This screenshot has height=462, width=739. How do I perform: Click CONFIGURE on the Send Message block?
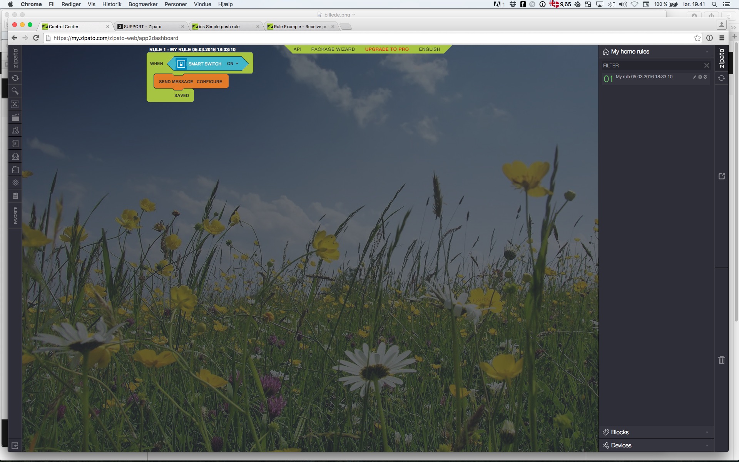209,82
